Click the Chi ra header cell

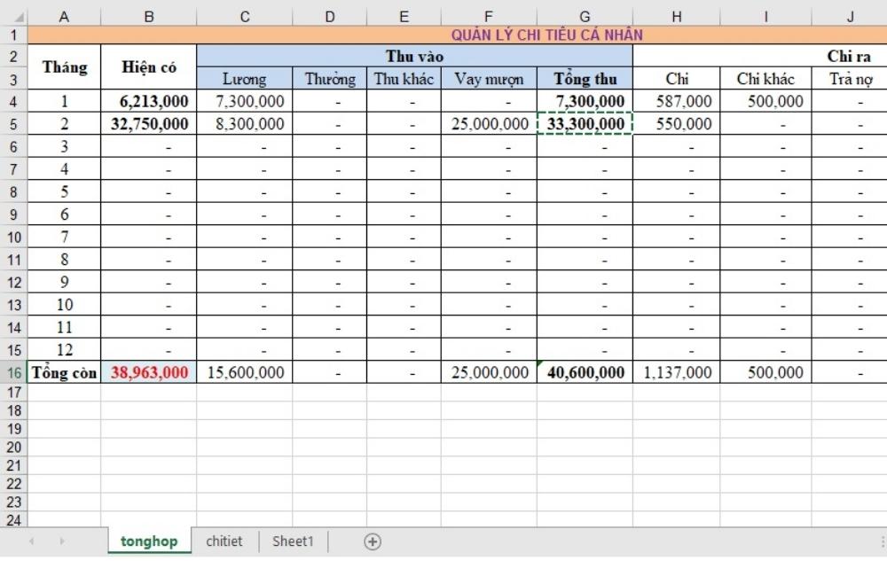849,55
